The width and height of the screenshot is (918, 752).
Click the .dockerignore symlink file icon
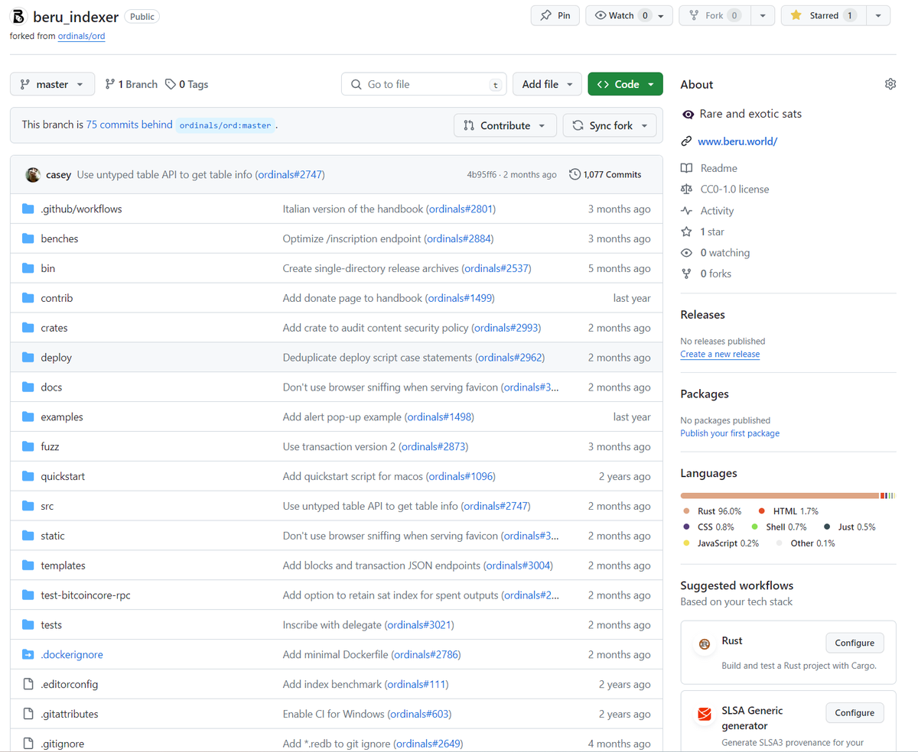click(28, 655)
